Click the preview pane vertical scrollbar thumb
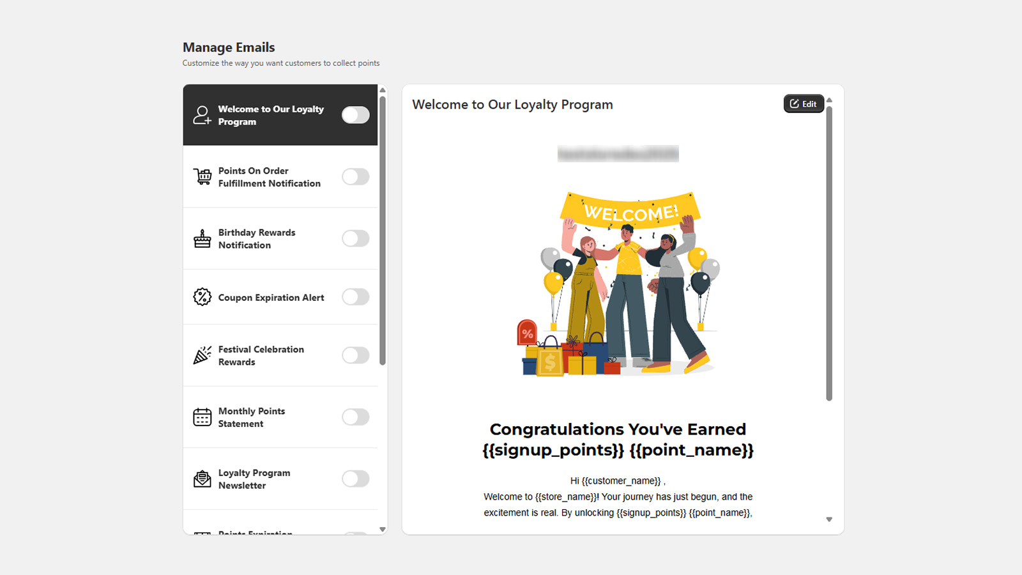 pyautogui.click(x=829, y=254)
